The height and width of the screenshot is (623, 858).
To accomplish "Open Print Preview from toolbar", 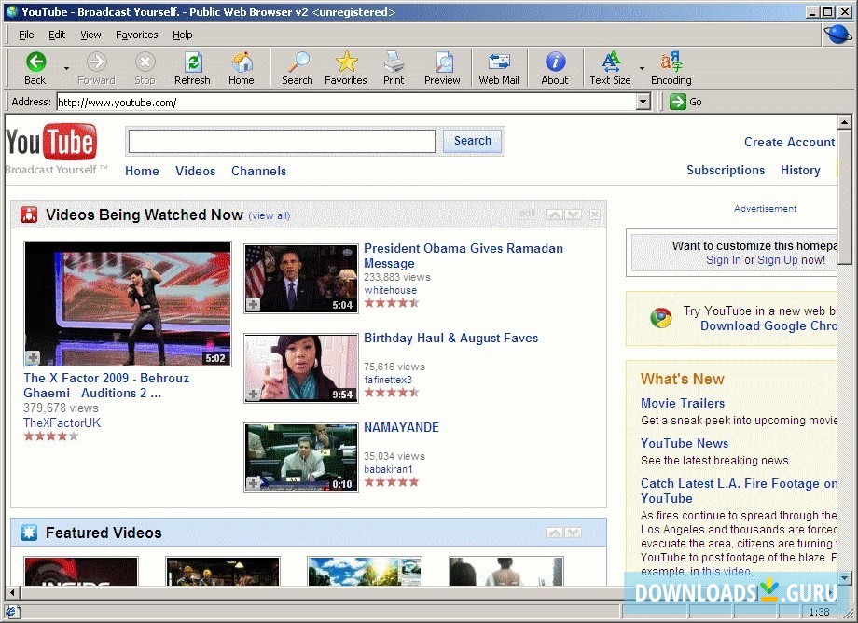I will (442, 62).
